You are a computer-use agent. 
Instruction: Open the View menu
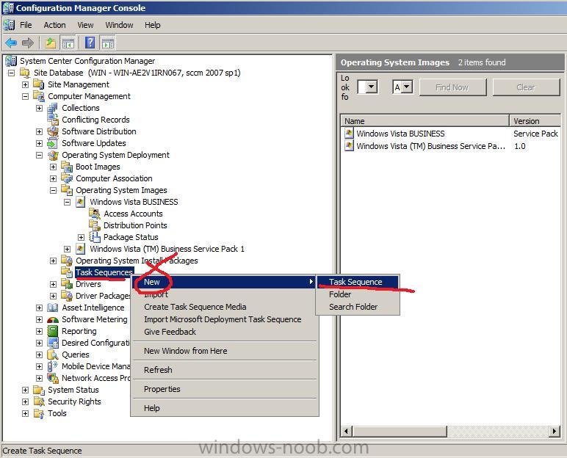point(85,25)
